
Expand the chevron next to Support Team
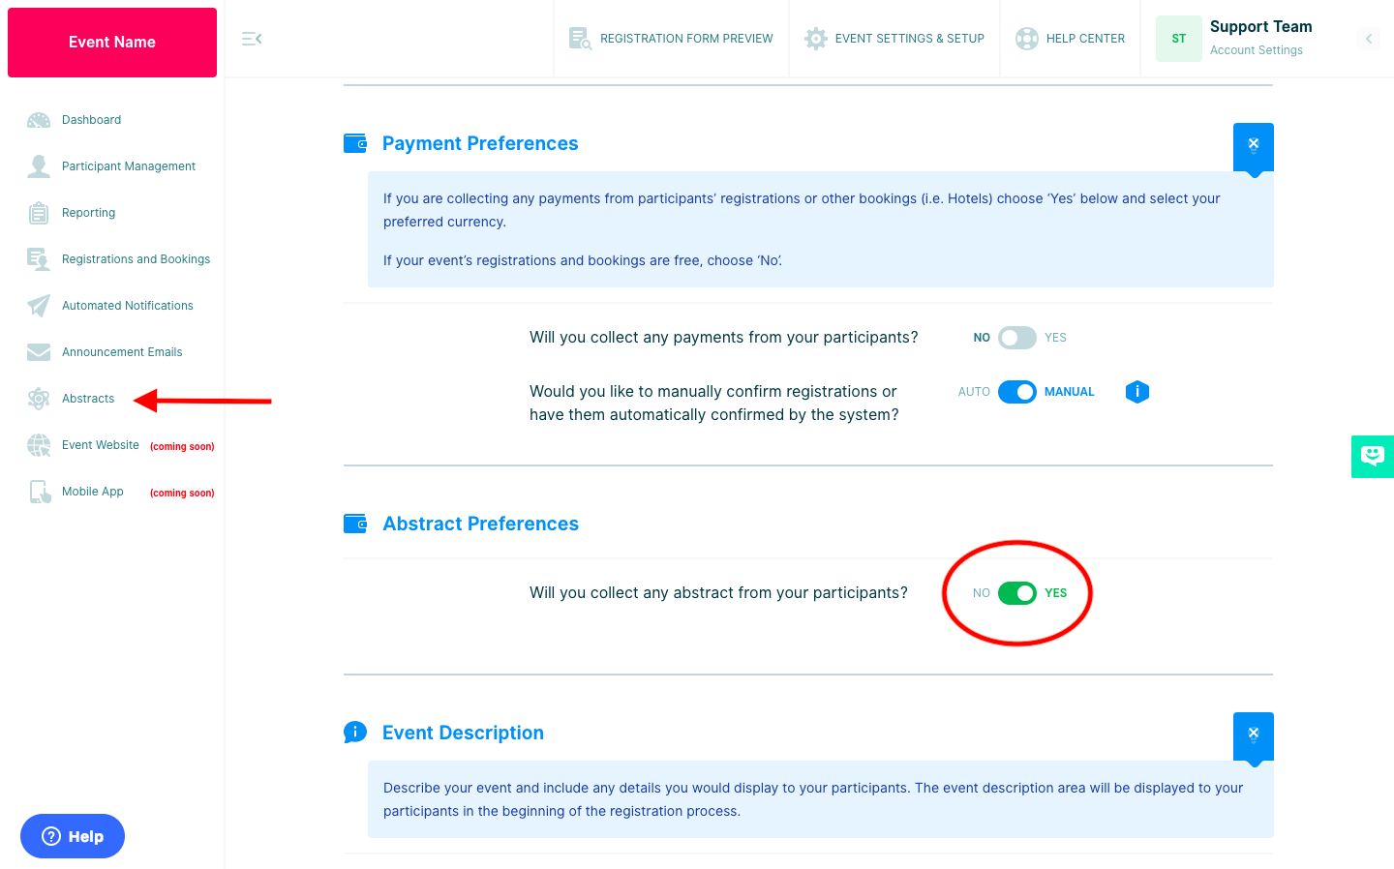[1369, 39]
